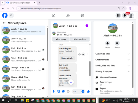Click the house profile picture in the details panel
The image size is (138, 103).
tap(113, 28)
